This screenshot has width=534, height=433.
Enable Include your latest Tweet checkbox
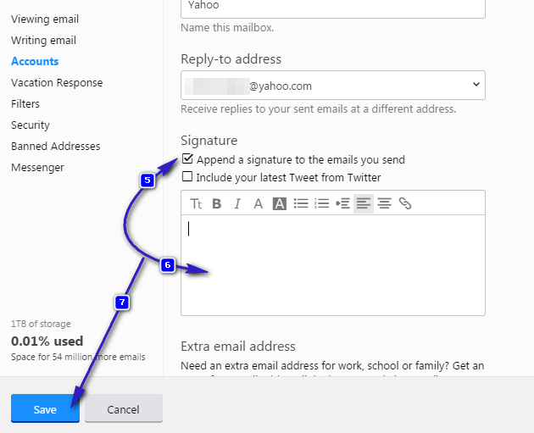pyautogui.click(x=187, y=176)
